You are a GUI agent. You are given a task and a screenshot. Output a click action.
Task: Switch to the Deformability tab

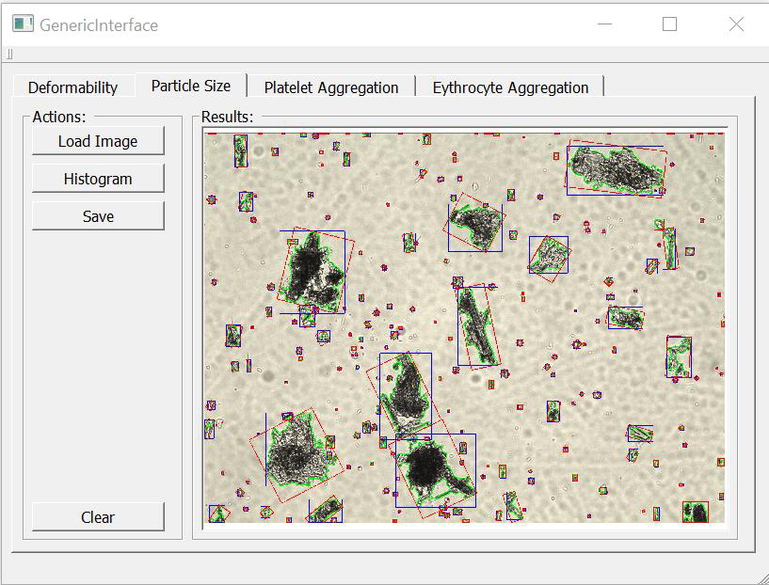pos(73,87)
